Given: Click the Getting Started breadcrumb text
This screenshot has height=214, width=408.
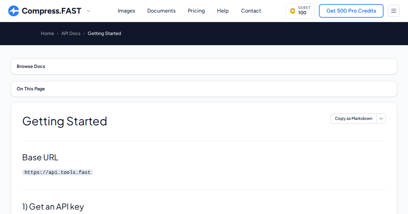Looking at the screenshot, I should 104,33.
